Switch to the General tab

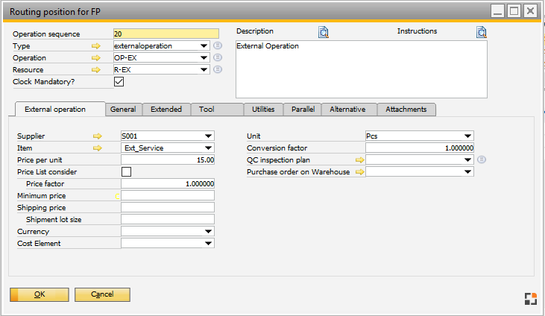123,110
